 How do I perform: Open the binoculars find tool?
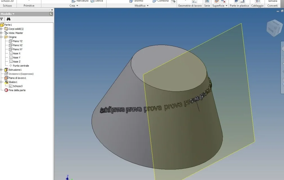[x=8, y=19]
